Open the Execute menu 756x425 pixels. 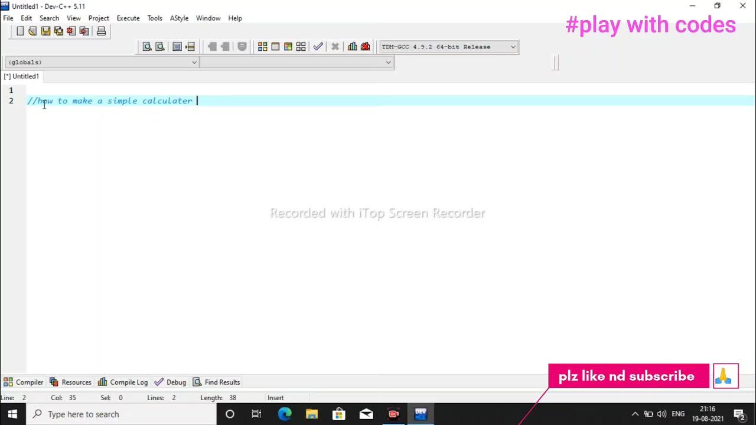(x=128, y=18)
